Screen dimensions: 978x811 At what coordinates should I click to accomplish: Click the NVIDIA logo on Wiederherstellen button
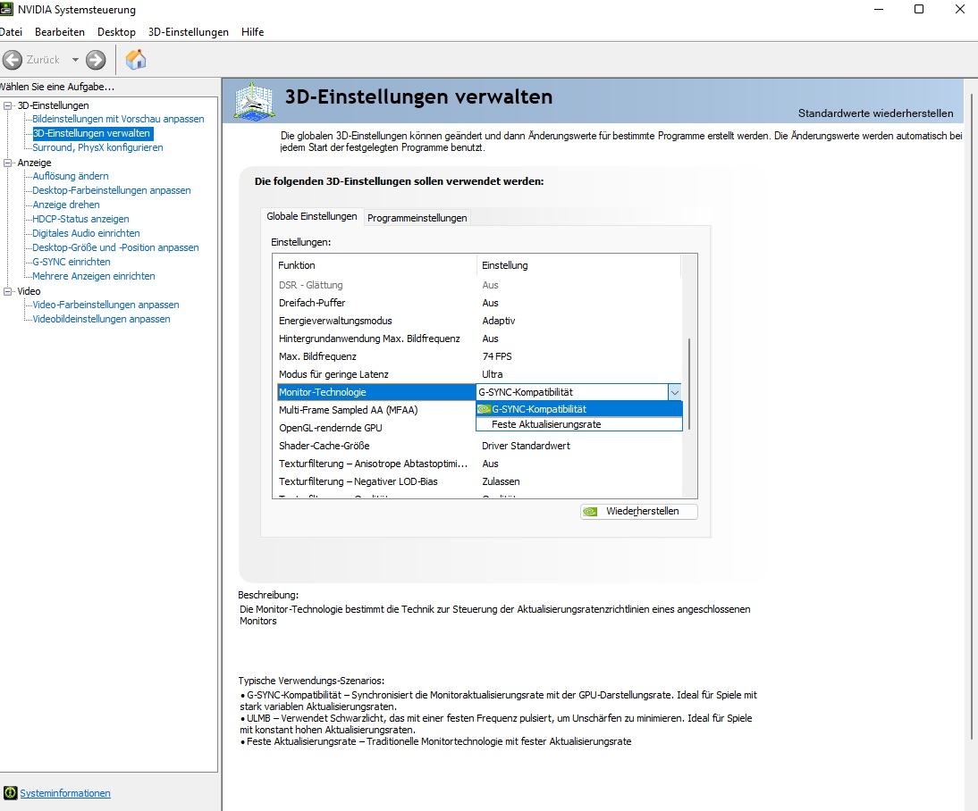590,512
